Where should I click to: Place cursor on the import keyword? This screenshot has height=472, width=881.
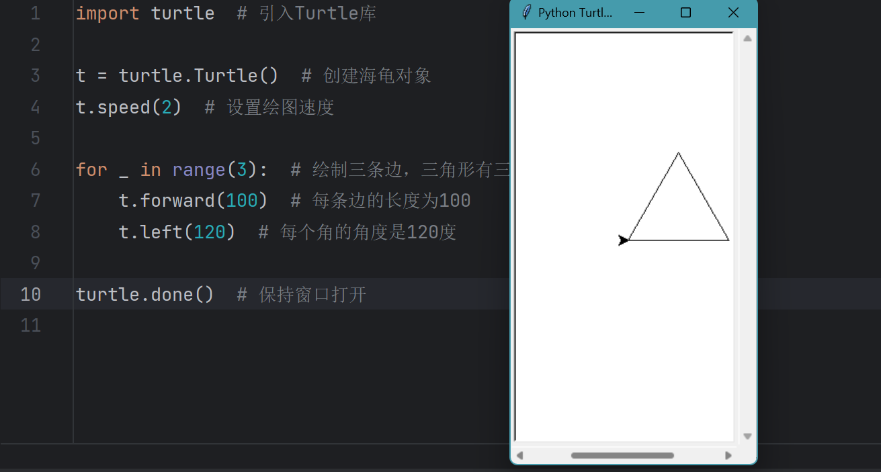(108, 13)
